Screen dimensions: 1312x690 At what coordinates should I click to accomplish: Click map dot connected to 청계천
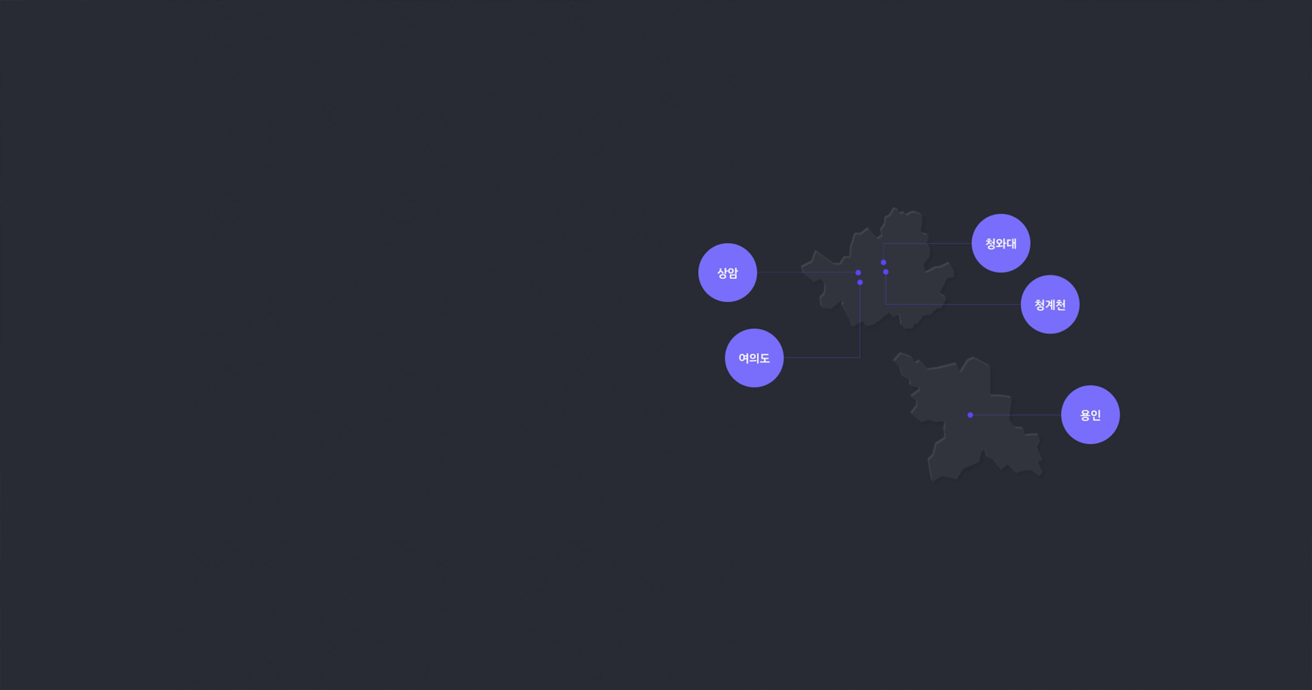pyautogui.click(x=886, y=272)
